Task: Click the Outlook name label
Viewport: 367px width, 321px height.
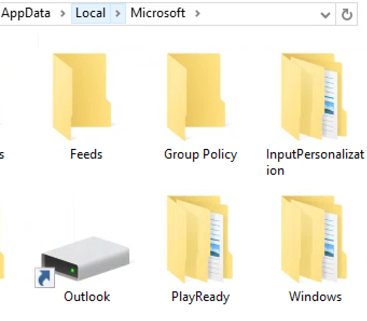Action: (87, 296)
